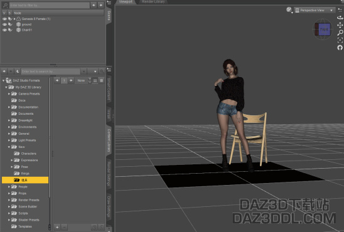Click the page number 1 button
The image size is (344, 232).
tap(64, 81)
